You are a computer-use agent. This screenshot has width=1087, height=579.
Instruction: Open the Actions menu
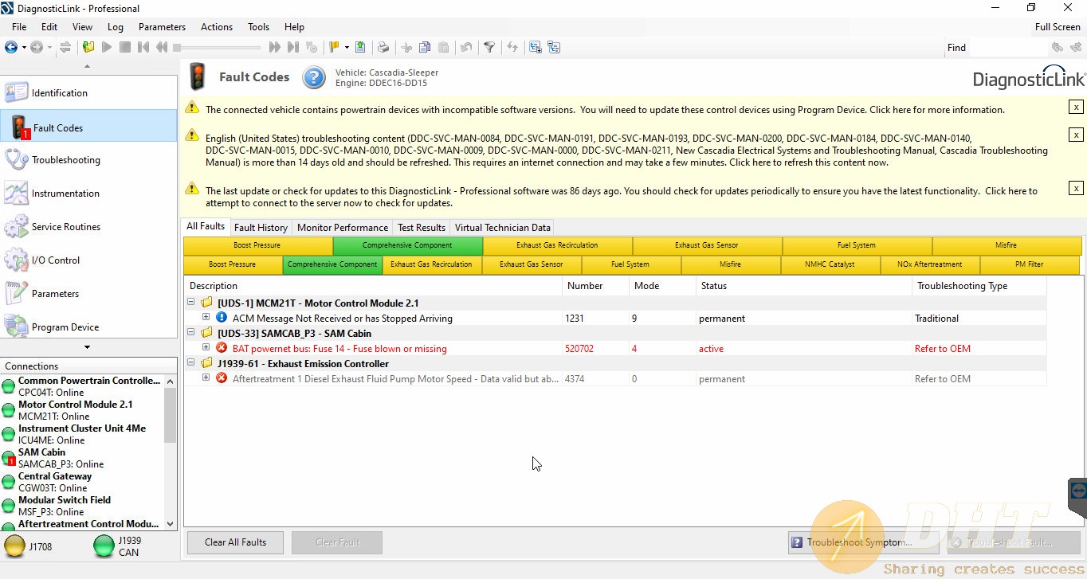point(217,26)
